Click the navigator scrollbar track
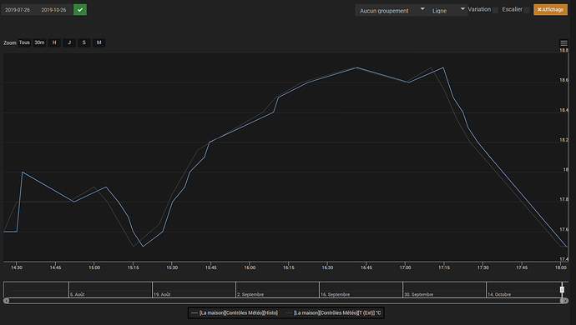 285,301
